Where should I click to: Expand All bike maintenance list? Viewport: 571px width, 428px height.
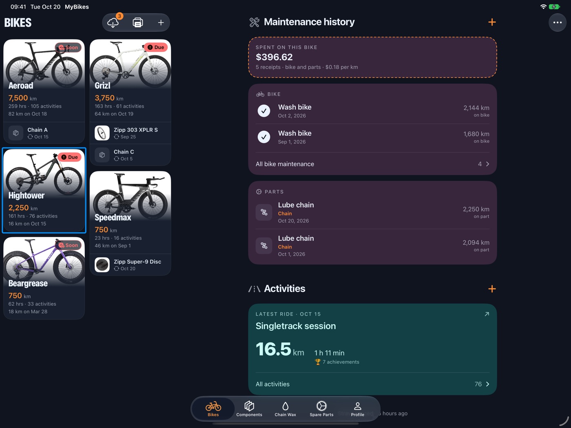click(x=372, y=164)
